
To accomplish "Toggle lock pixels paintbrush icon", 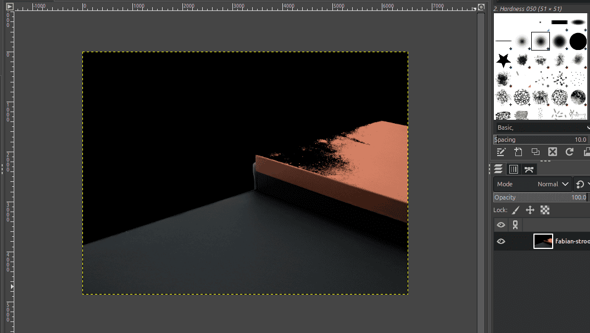I will point(515,210).
